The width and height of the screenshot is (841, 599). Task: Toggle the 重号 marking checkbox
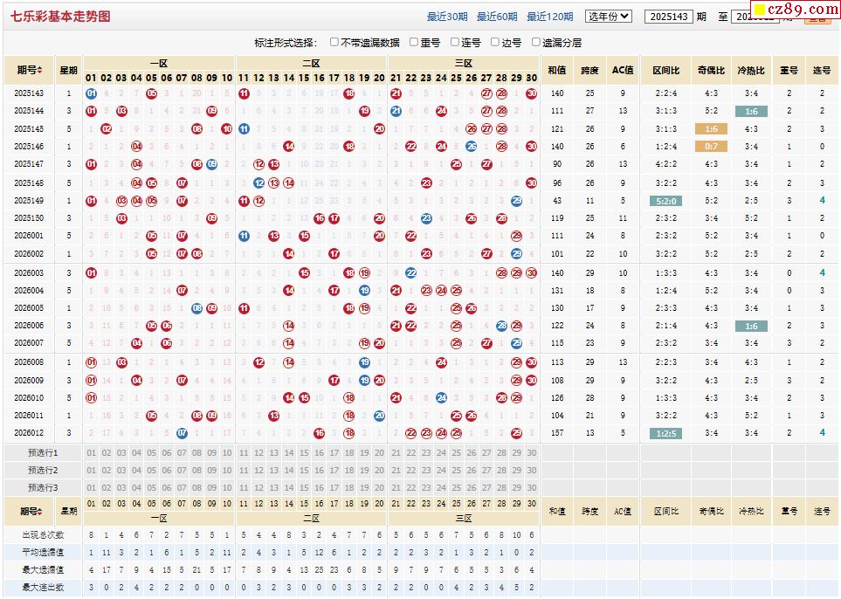pos(414,42)
